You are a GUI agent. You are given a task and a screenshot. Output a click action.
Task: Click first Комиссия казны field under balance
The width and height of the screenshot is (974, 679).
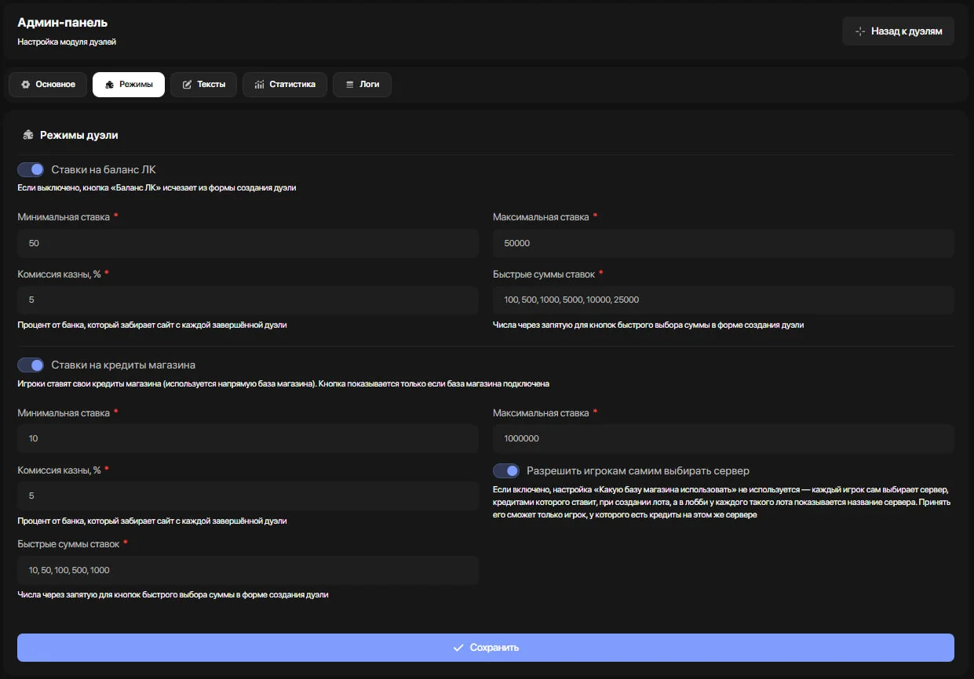[248, 300]
